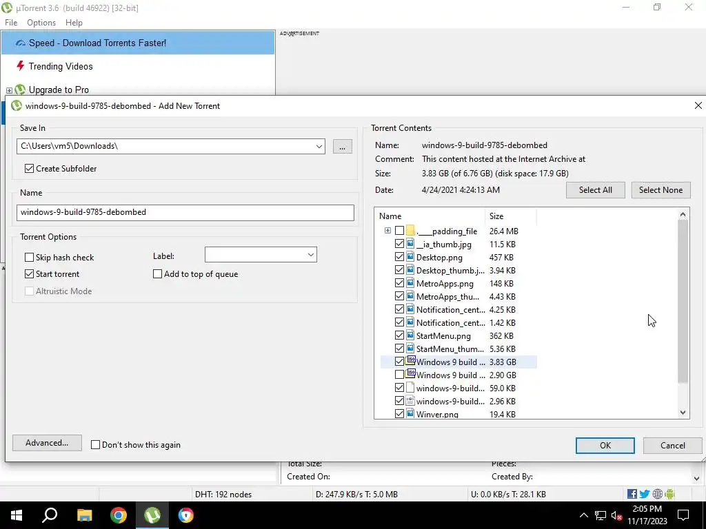Click the Speed gauge icon in sidebar
This screenshot has width=706, height=529.
20,43
